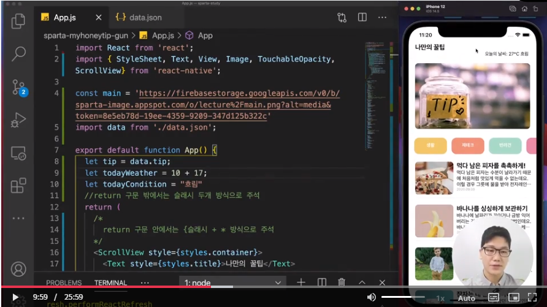Toggle video subtitles captions icon

(493, 297)
